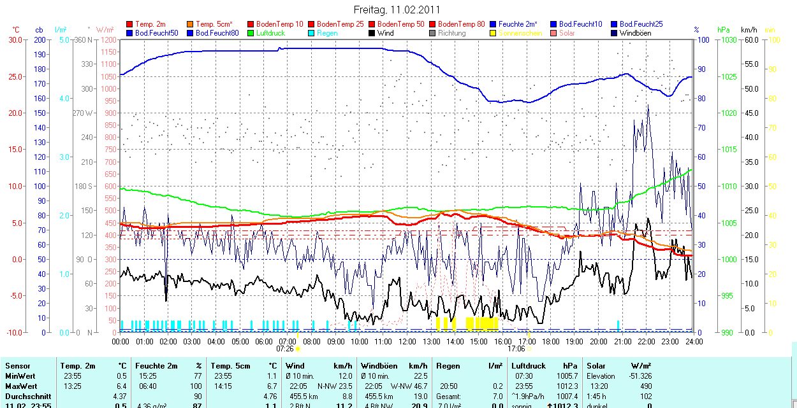Click the green Luftdruck legend square

[251, 32]
